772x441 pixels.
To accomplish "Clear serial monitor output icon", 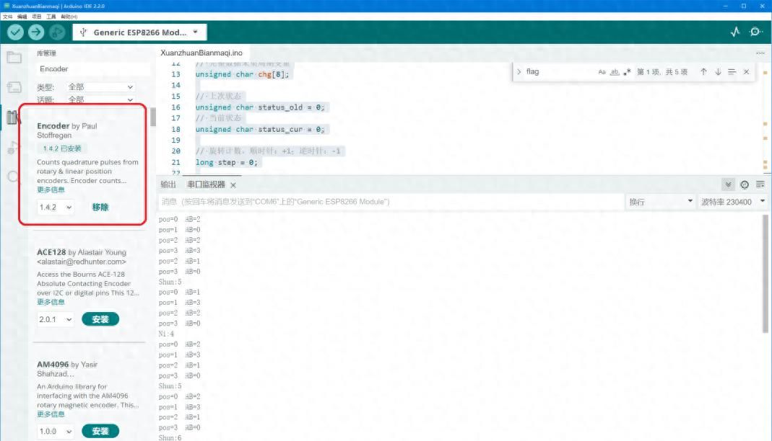I will point(760,184).
